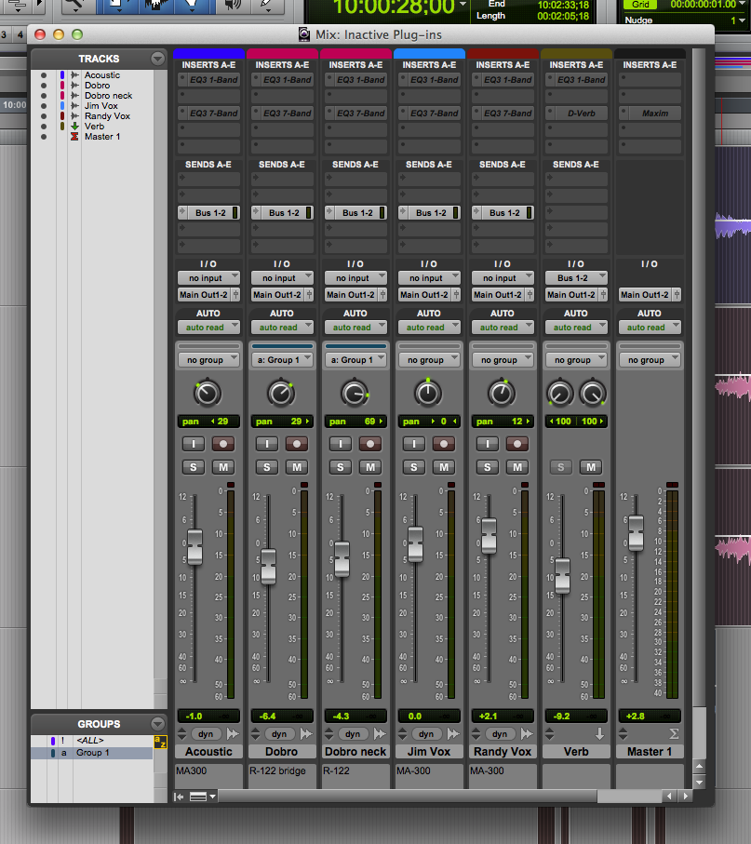Click the Master 1 sigma icon in Tracks list
Screen dimensions: 751x844
pyautogui.click(x=74, y=136)
